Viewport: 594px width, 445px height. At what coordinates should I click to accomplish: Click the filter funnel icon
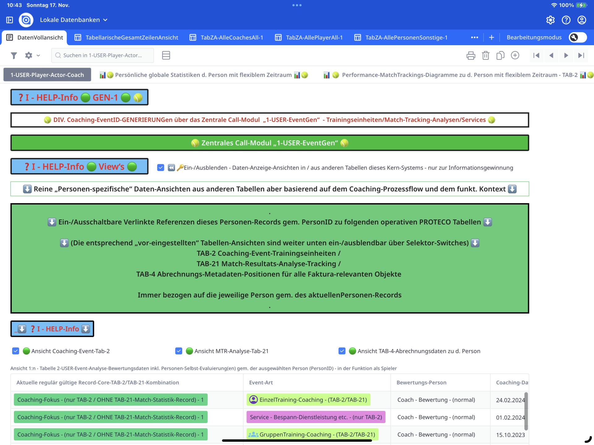pos(14,55)
